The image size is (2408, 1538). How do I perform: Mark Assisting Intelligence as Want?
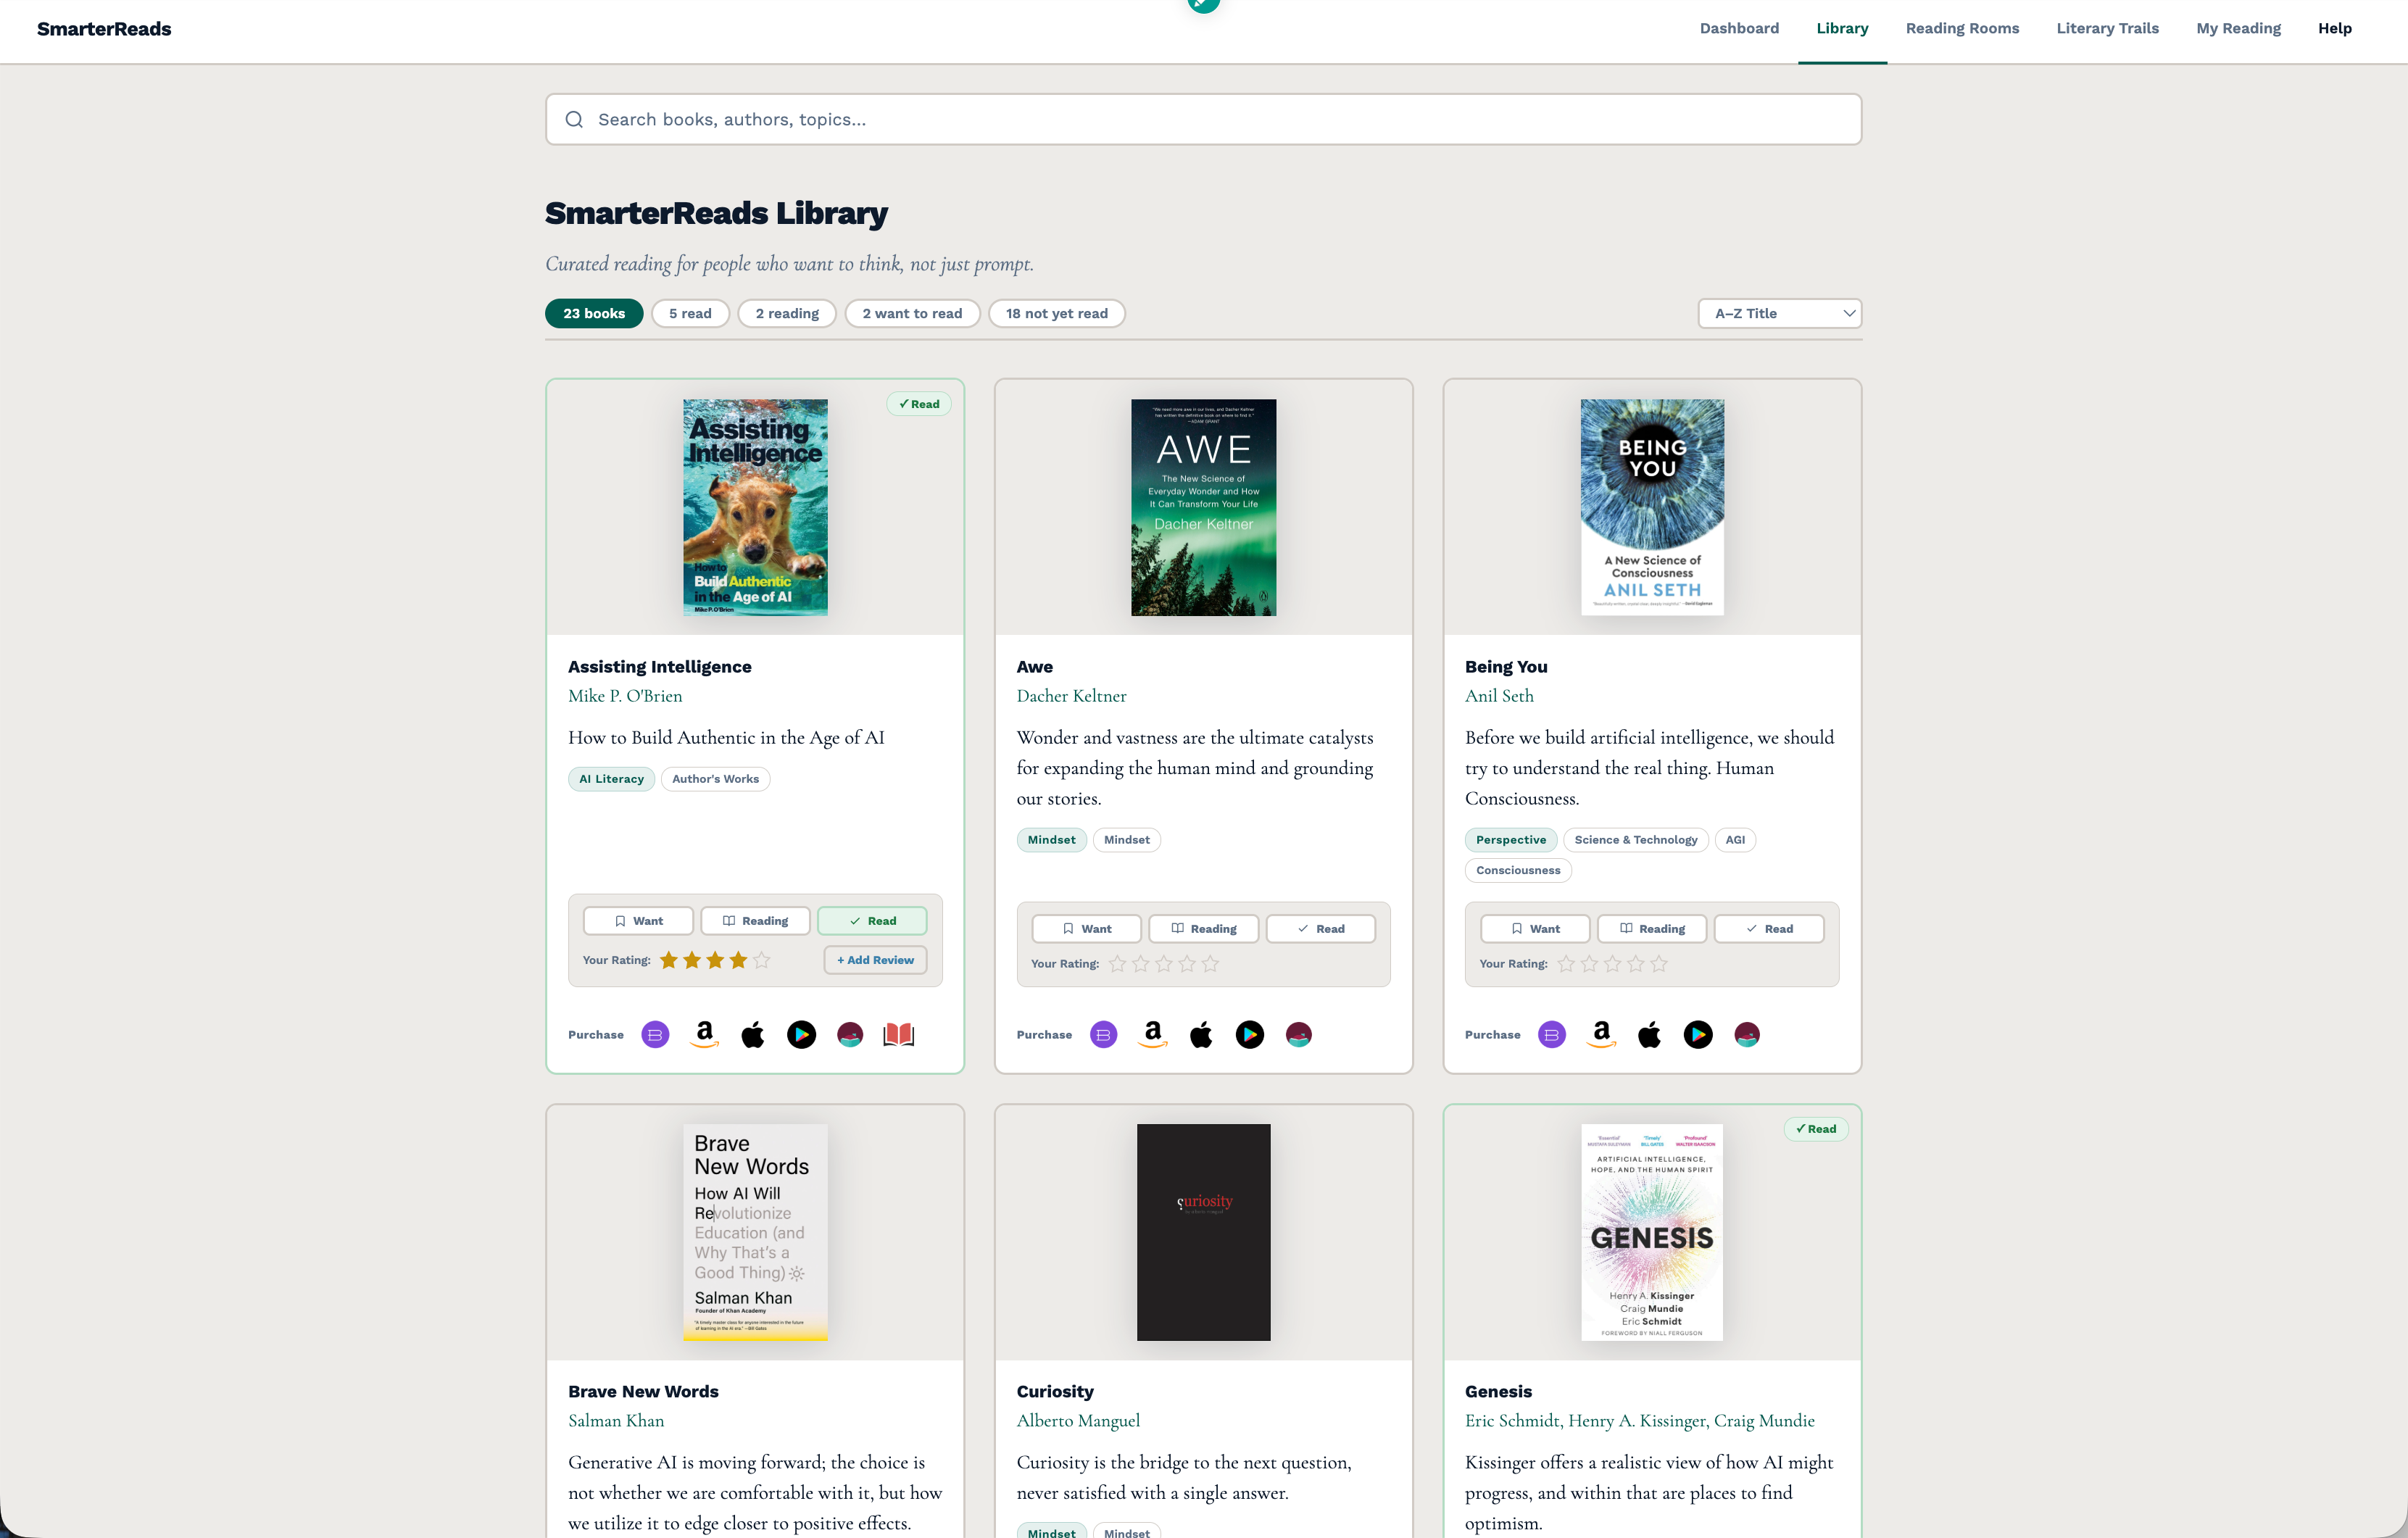pos(638,921)
